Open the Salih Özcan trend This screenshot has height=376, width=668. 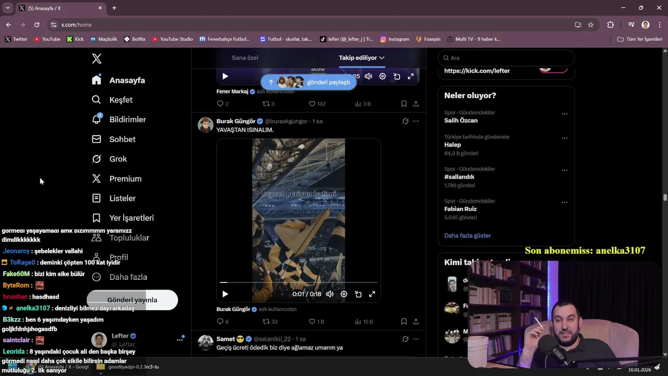(461, 120)
